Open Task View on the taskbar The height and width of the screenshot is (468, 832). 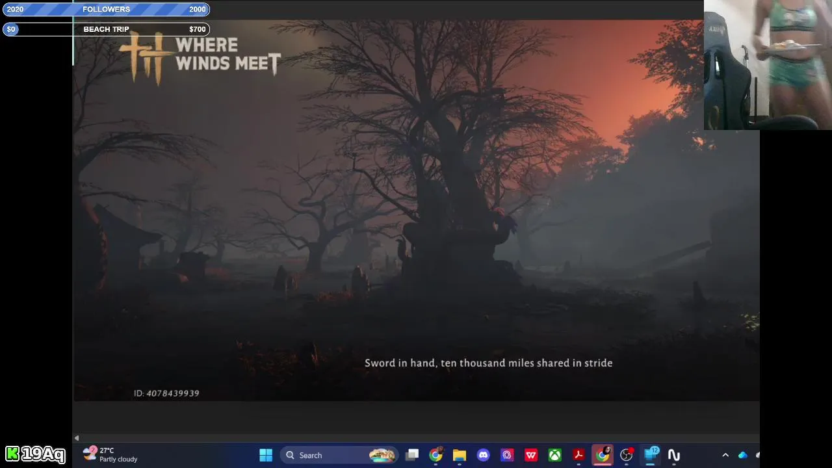(x=412, y=455)
